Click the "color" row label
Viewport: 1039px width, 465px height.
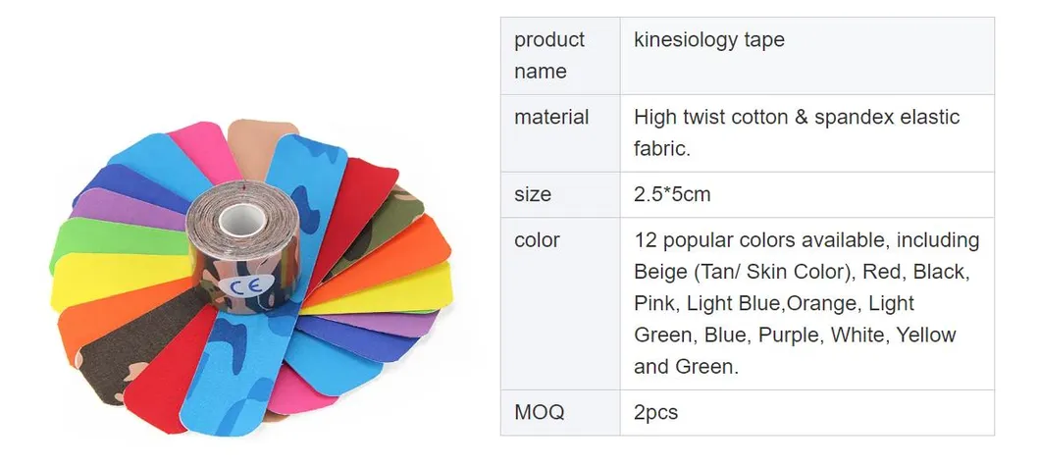537,239
